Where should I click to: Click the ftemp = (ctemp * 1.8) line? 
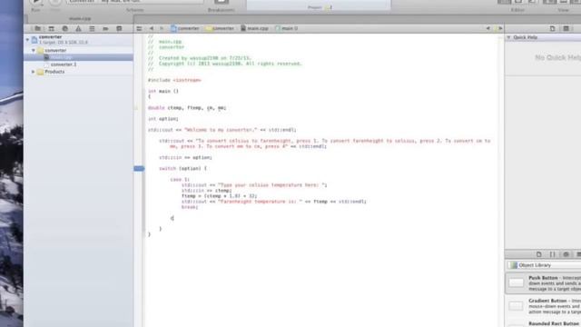pos(219,196)
